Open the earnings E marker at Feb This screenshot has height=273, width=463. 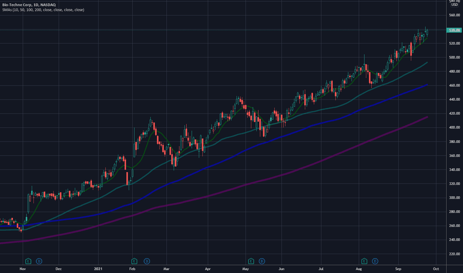(134, 261)
